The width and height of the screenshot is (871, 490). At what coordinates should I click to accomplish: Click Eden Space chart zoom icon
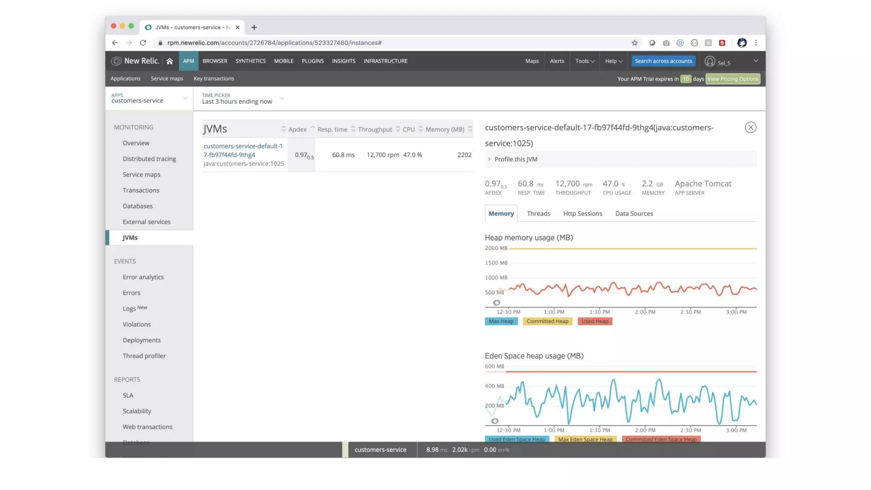(495, 421)
